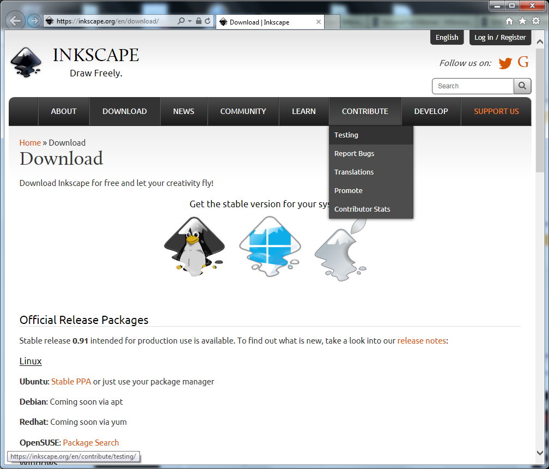Open the DOWNLOAD navigation menu
Viewport: 549px width, 469px height.
(x=125, y=111)
